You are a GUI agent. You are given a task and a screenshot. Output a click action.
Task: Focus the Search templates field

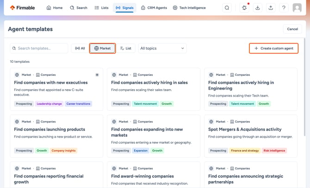39,49
